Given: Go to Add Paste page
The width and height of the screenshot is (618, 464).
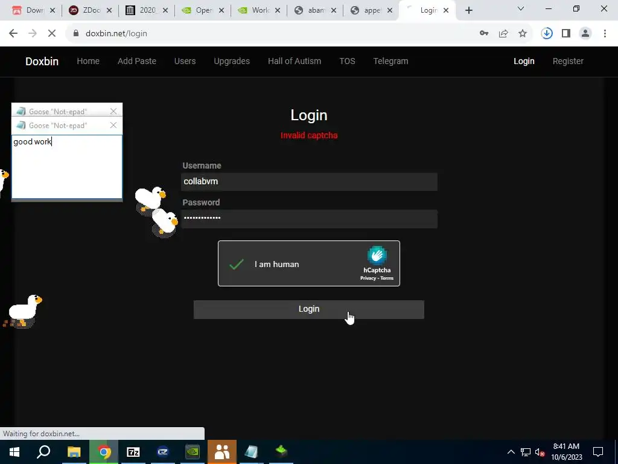Looking at the screenshot, I should coord(137,61).
